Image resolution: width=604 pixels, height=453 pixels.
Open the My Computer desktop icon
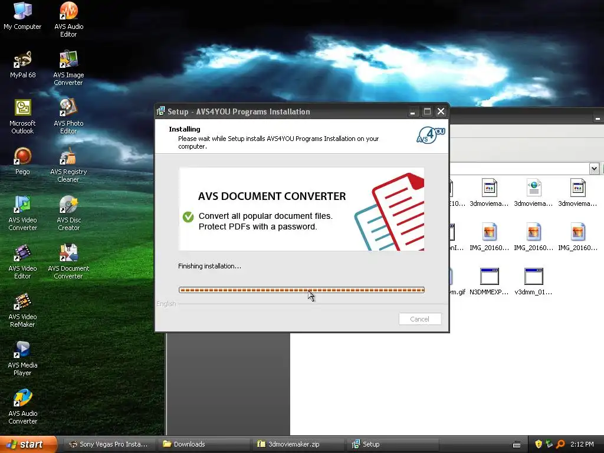coord(22,16)
